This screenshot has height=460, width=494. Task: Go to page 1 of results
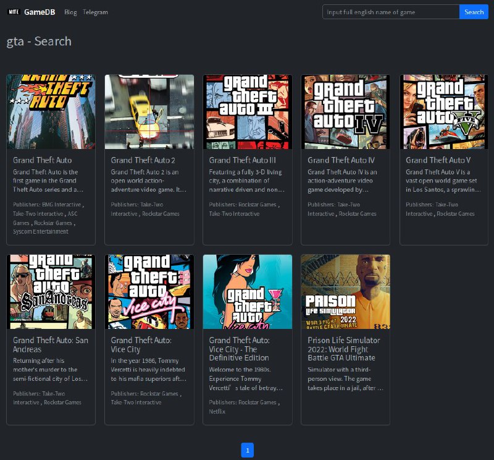pyautogui.click(x=248, y=450)
